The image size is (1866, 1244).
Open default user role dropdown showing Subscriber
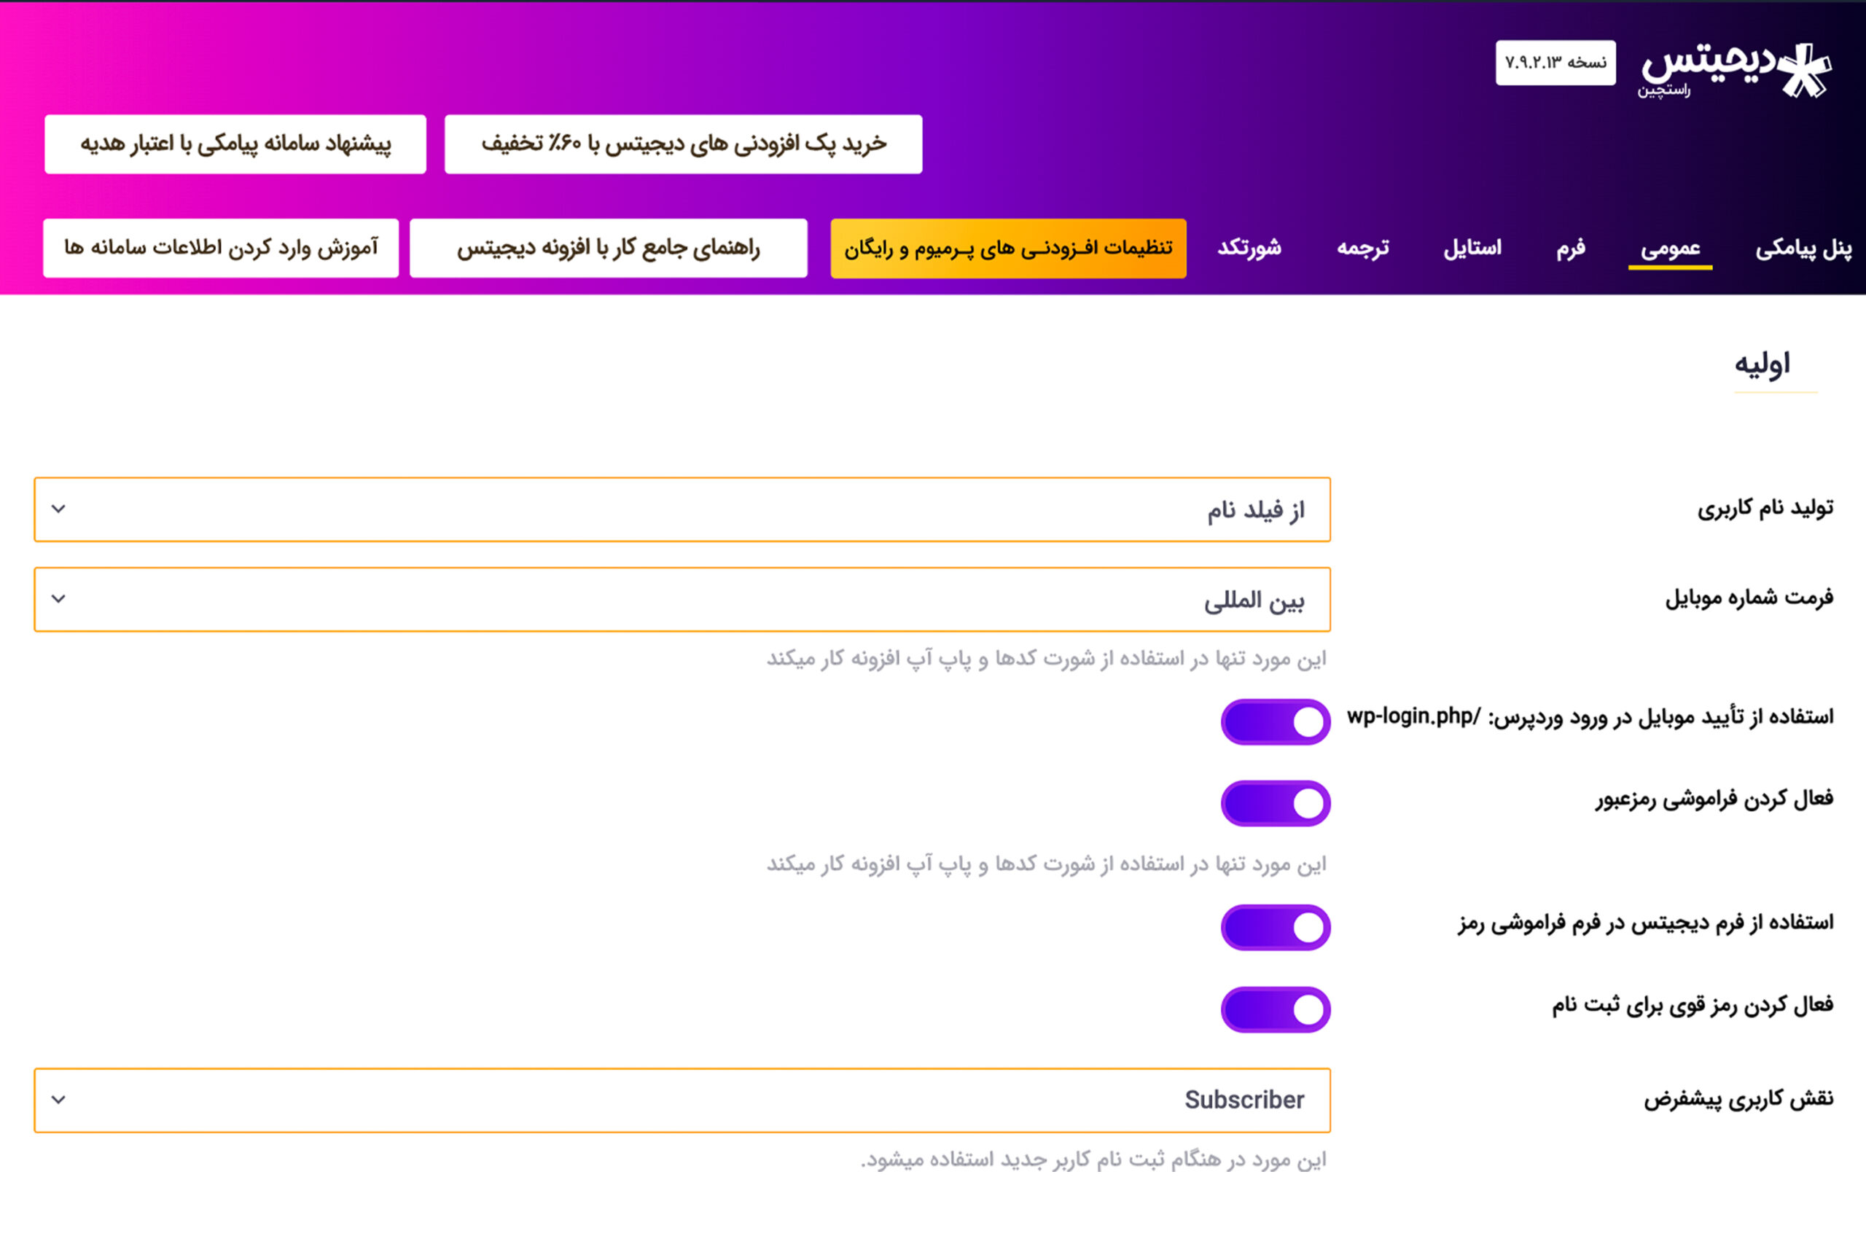coord(682,1100)
